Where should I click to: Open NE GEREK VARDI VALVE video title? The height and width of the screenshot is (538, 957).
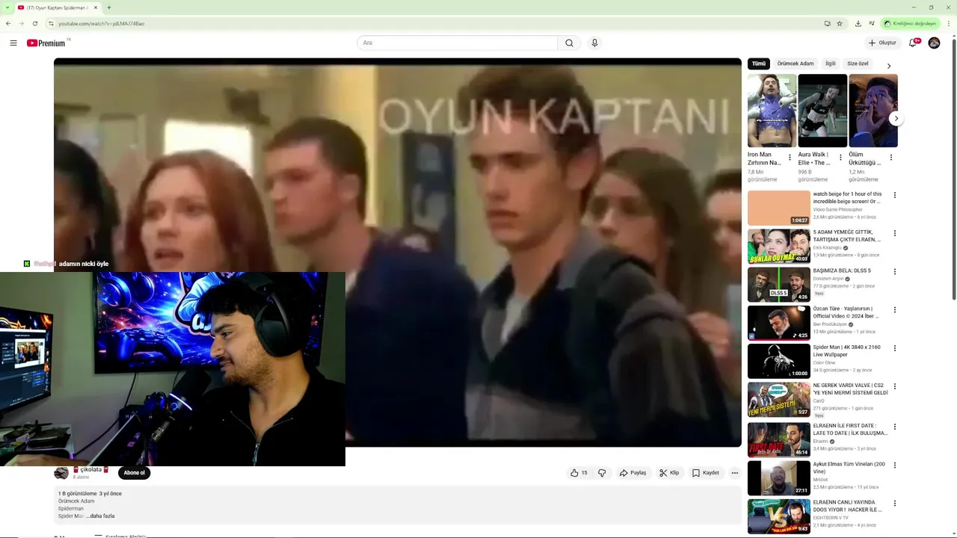coord(851,389)
